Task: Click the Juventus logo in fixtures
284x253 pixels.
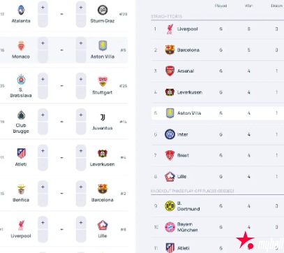Action: [103, 117]
